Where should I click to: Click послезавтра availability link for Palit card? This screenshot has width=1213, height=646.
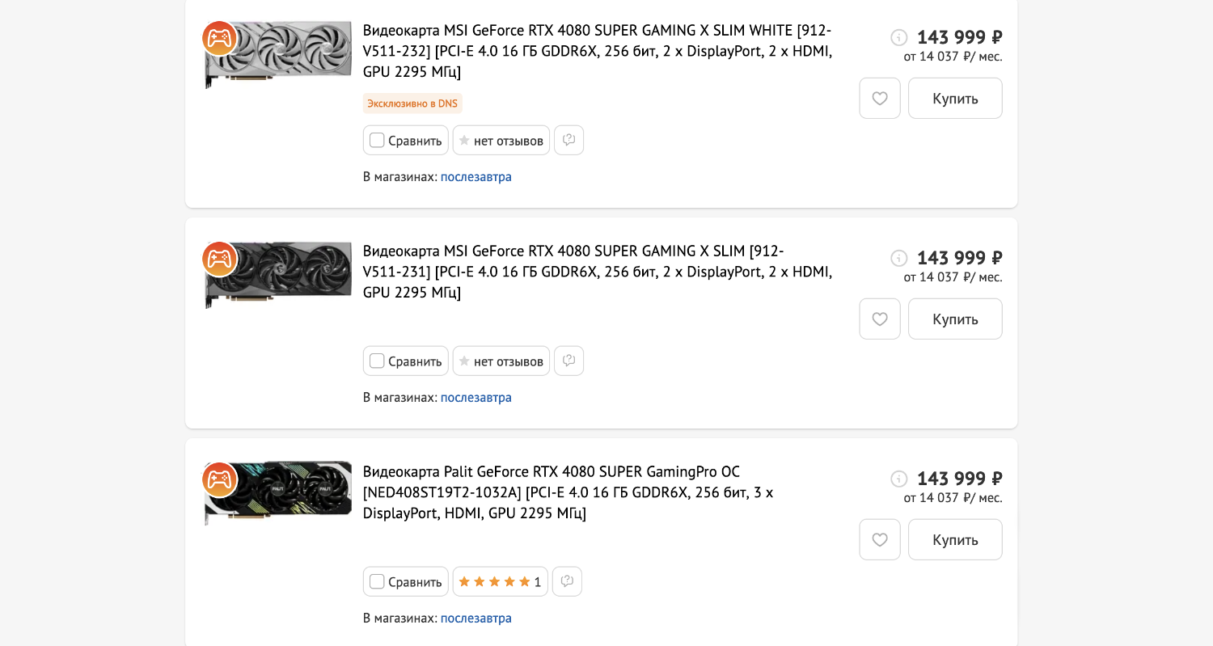click(x=475, y=619)
